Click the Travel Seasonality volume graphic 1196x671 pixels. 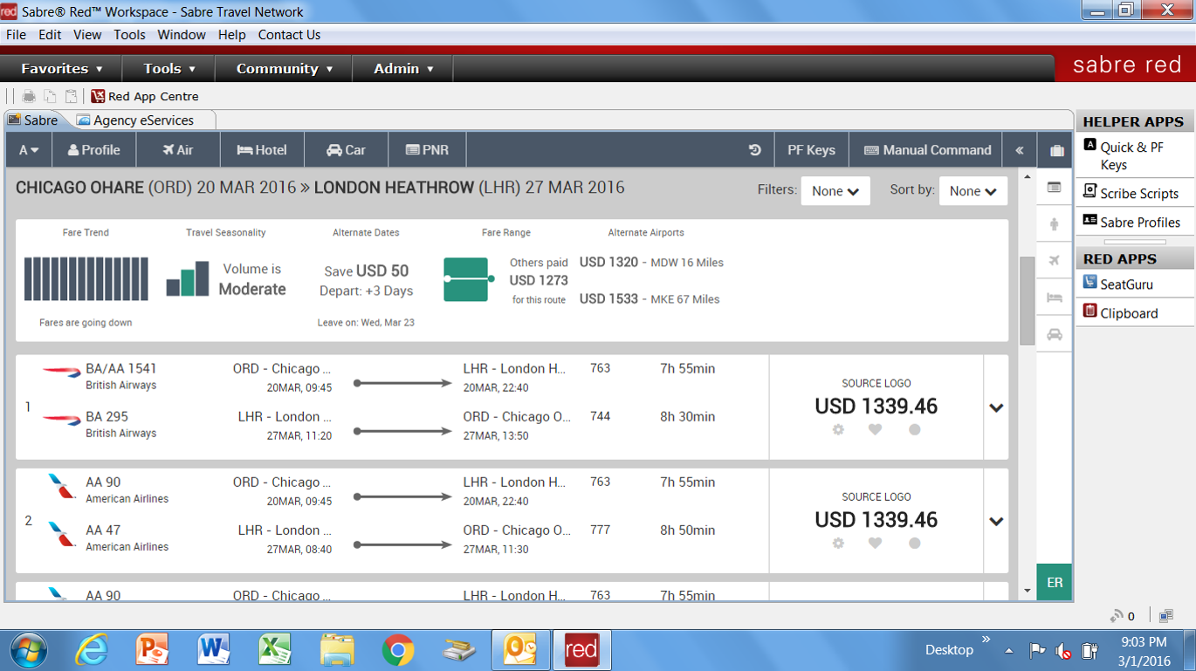point(188,278)
